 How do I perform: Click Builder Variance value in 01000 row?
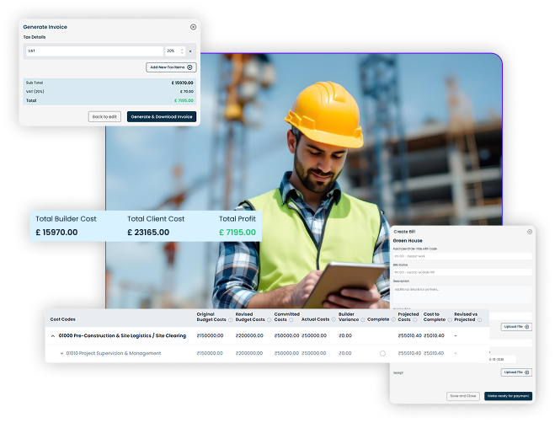[345, 336]
